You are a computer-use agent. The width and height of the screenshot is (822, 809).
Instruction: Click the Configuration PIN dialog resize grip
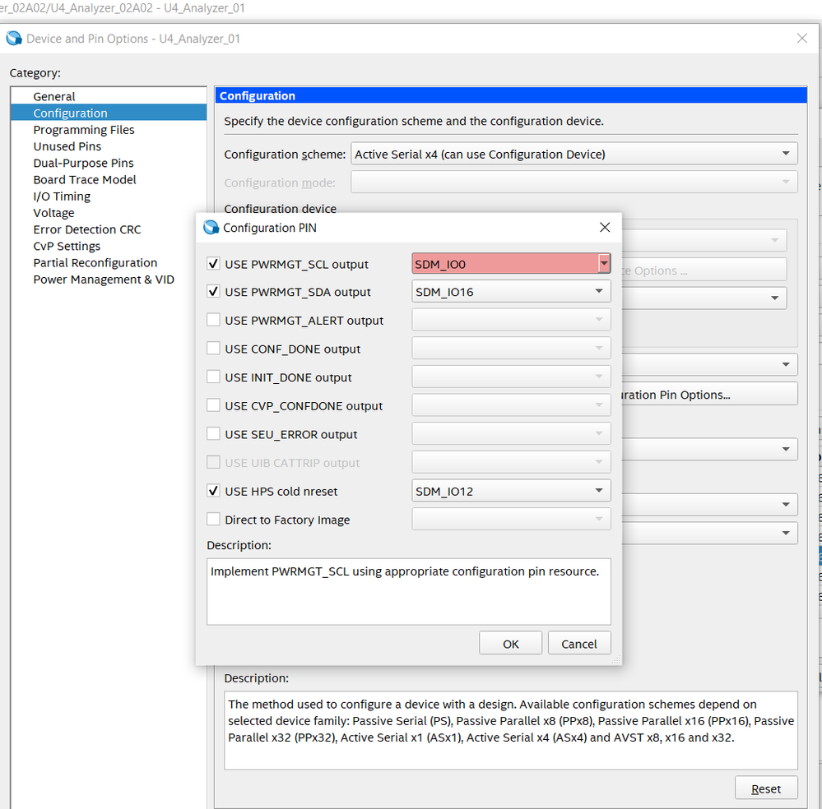(616, 660)
